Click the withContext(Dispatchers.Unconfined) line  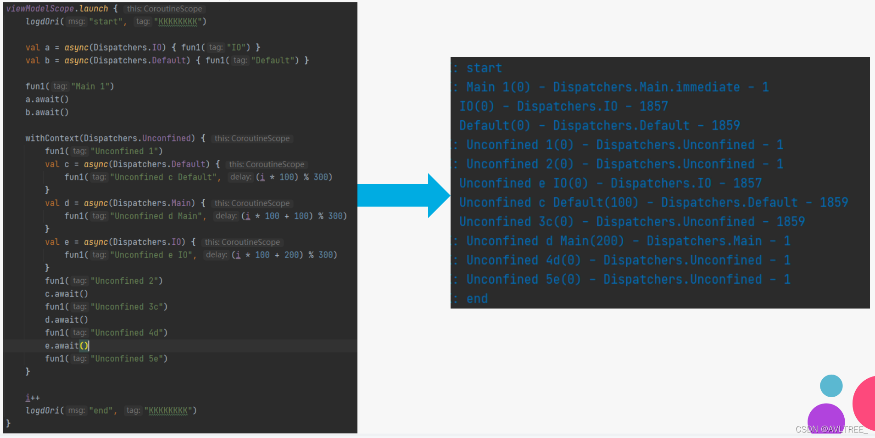click(159, 138)
